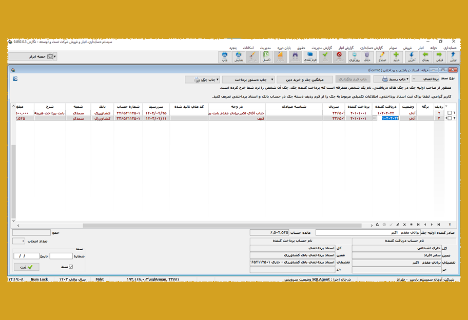The image size is (468, 320).
Task: Open the حقوق menu
Action: (301, 48)
